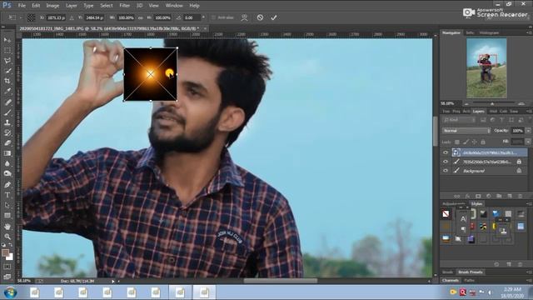The height and width of the screenshot is (300, 533).
Task: Select the Horizontal Type tool
Action: coord(7,195)
